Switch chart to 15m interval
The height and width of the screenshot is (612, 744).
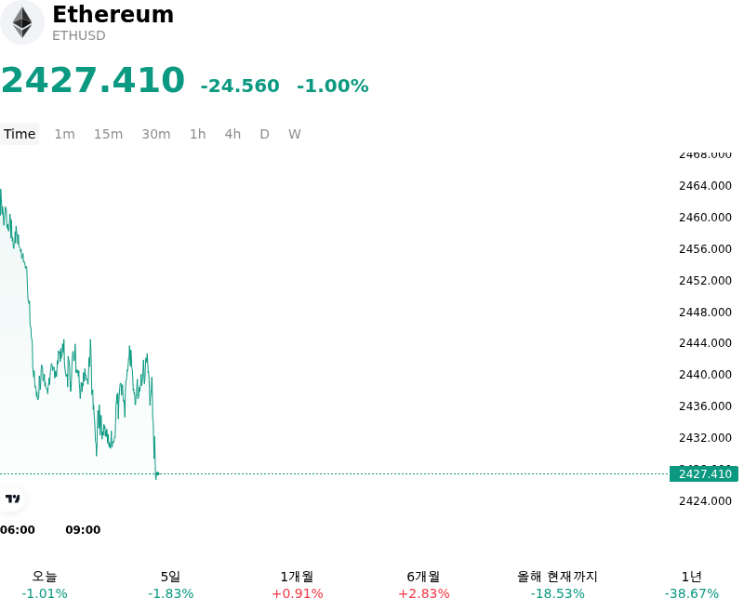click(108, 134)
